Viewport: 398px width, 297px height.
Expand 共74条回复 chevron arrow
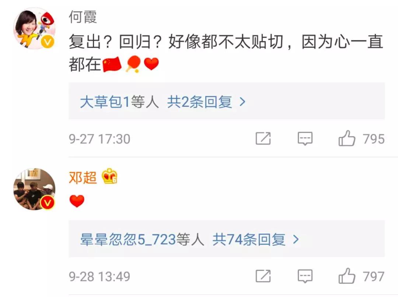(296, 239)
